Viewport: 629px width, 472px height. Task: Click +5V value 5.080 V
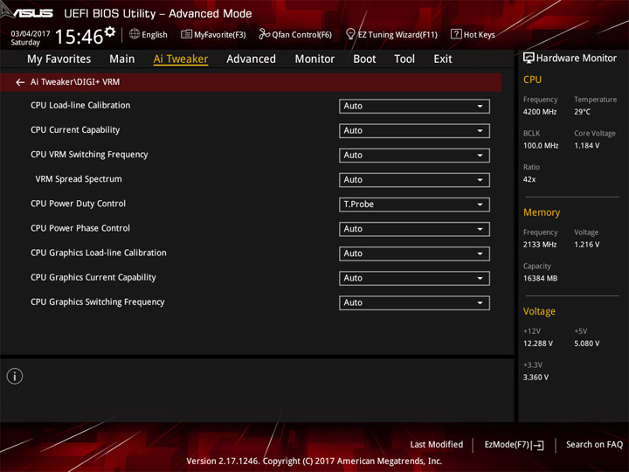[586, 344]
